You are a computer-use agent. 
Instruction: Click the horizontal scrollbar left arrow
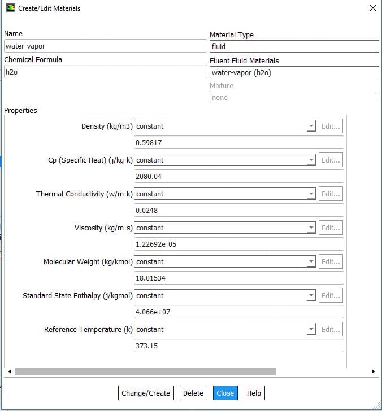click(10, 371)
